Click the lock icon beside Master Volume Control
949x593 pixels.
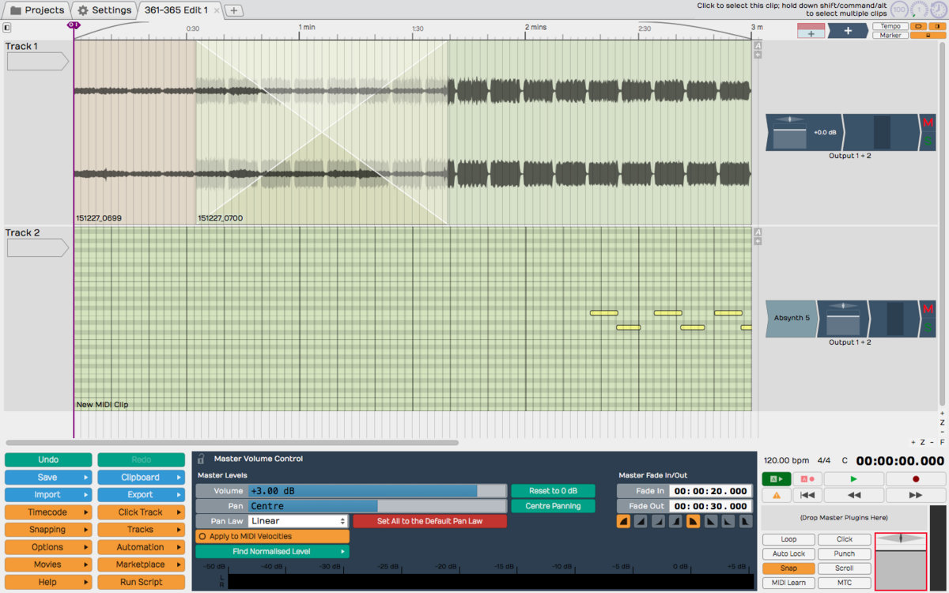click(x=202, y=459)
